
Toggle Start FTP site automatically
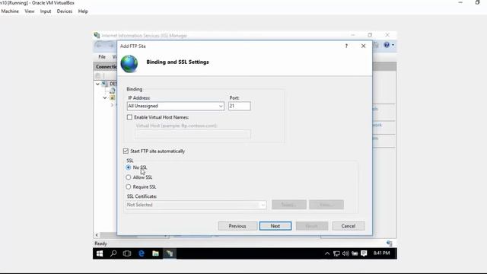coord(126,151)
